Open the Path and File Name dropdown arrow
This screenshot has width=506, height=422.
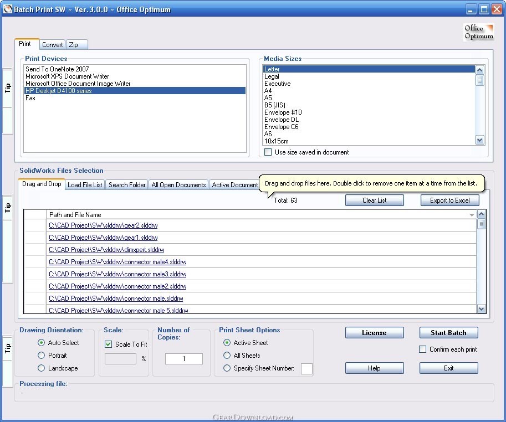[x=472, y=215]
